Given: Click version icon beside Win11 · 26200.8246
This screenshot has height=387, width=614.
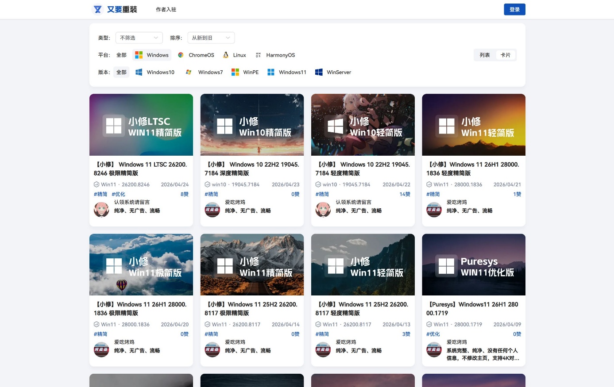Looking at the screenshot, I should click(97, 184).
